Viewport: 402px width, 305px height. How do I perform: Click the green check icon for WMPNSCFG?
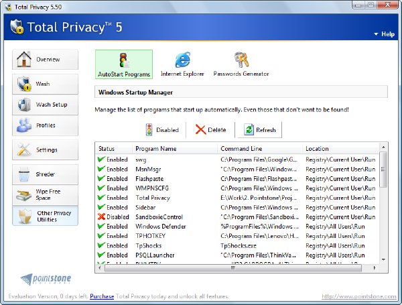(101, 188)
